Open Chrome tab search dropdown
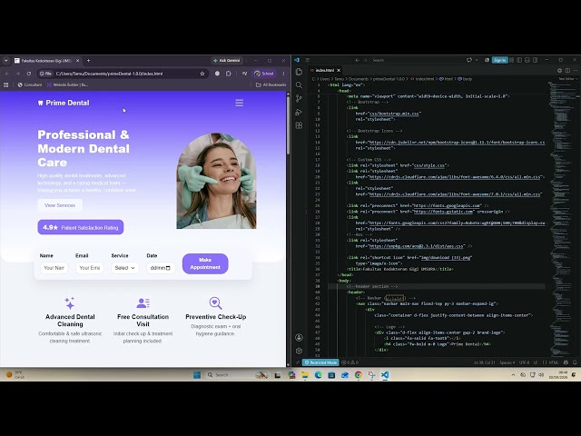 point(5,61)
